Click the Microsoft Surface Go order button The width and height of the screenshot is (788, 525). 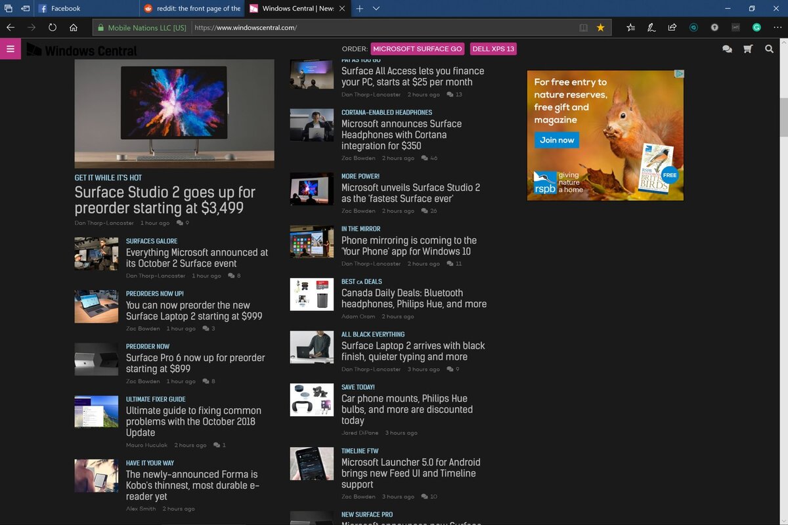coord(418,49)
